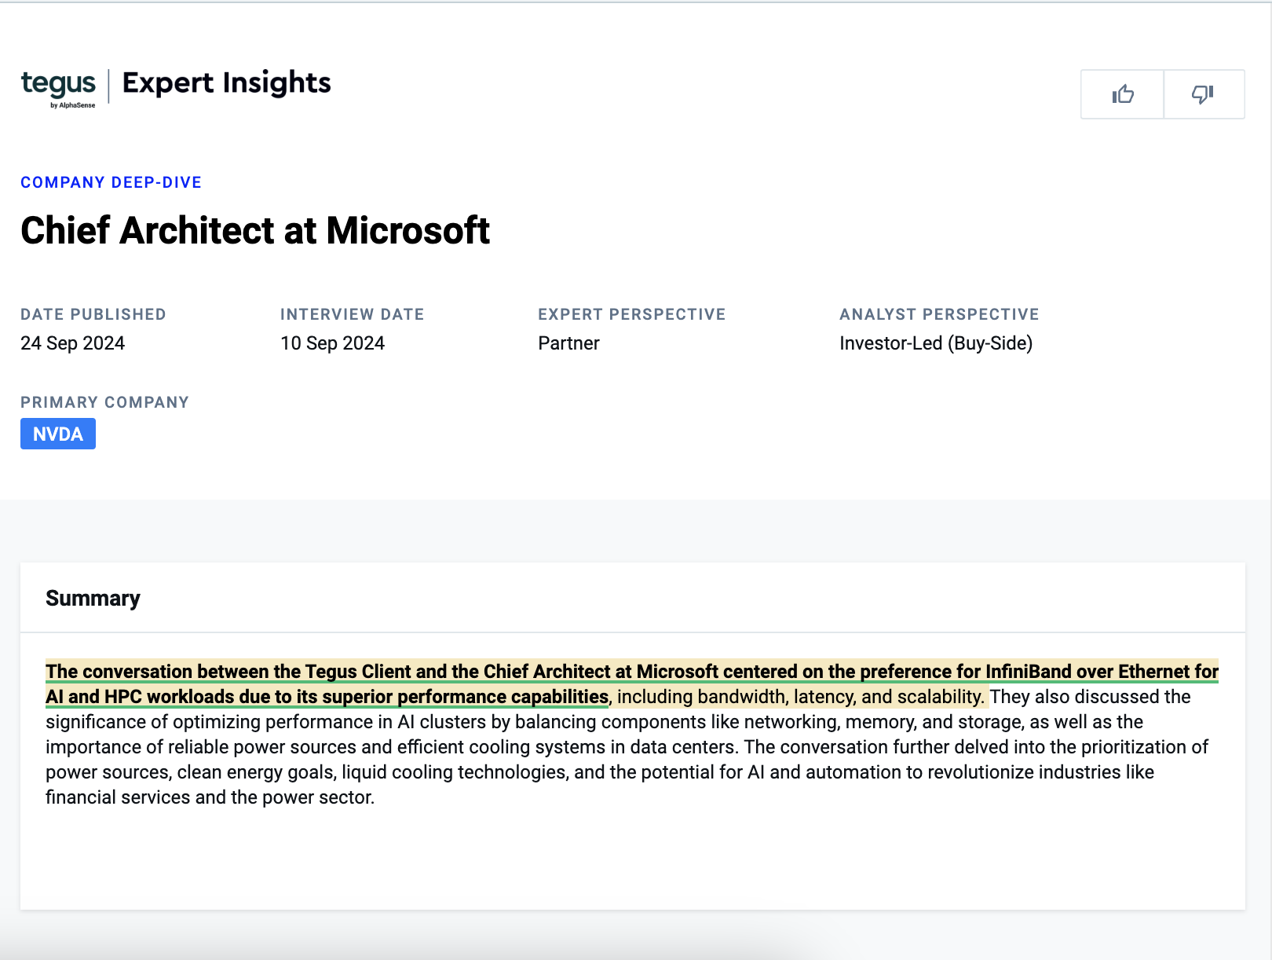Click the tegus by AlphaSense logo

coord(58,87)
